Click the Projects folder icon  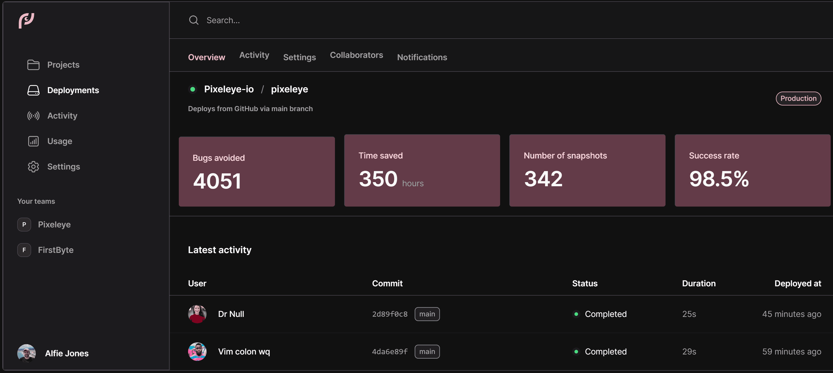[33, 65]
